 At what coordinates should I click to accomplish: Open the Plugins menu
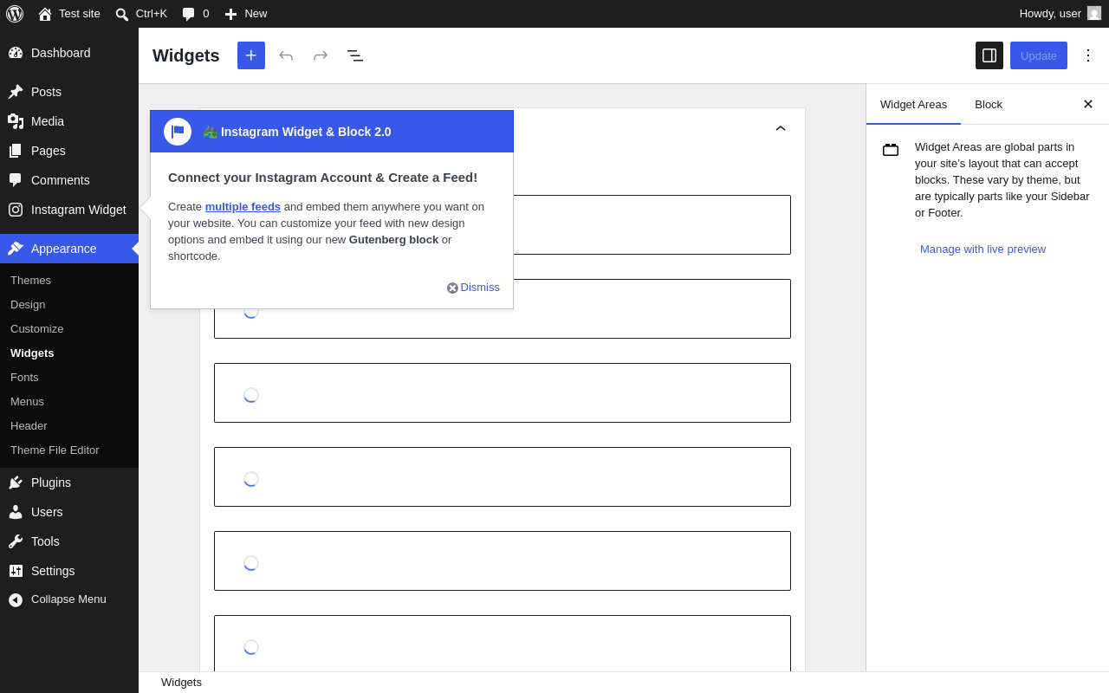coord(69,483)
